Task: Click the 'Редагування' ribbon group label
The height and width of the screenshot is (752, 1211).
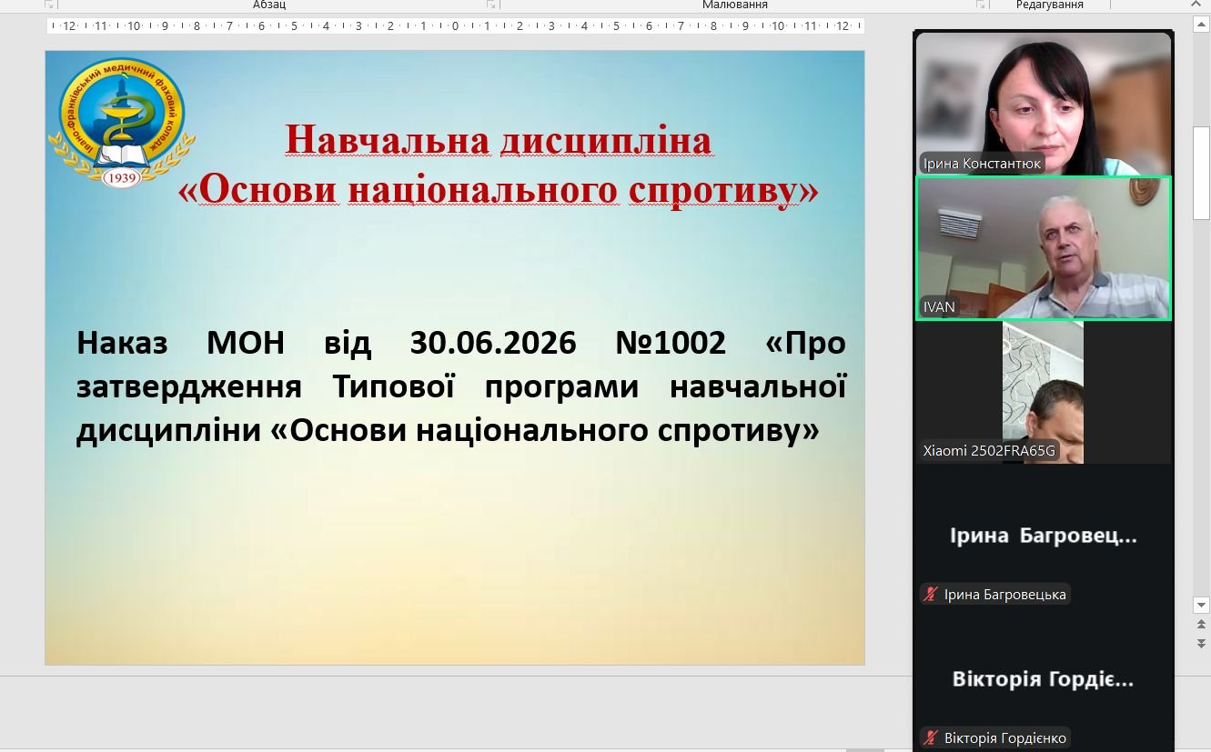Action: 1049,5
